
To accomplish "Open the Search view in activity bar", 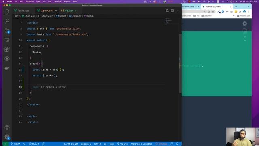I will (7, 21).
